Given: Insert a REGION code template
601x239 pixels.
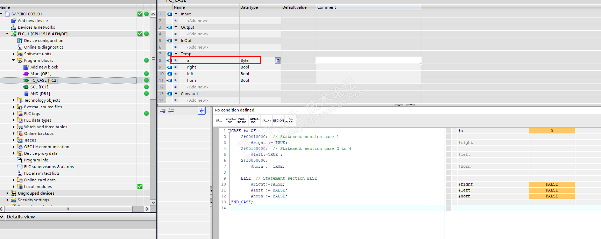Looking at the screenshot, I should (x=278, y=121).
